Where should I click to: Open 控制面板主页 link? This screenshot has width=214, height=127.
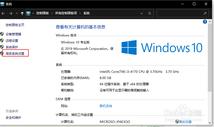pos(15,25)
